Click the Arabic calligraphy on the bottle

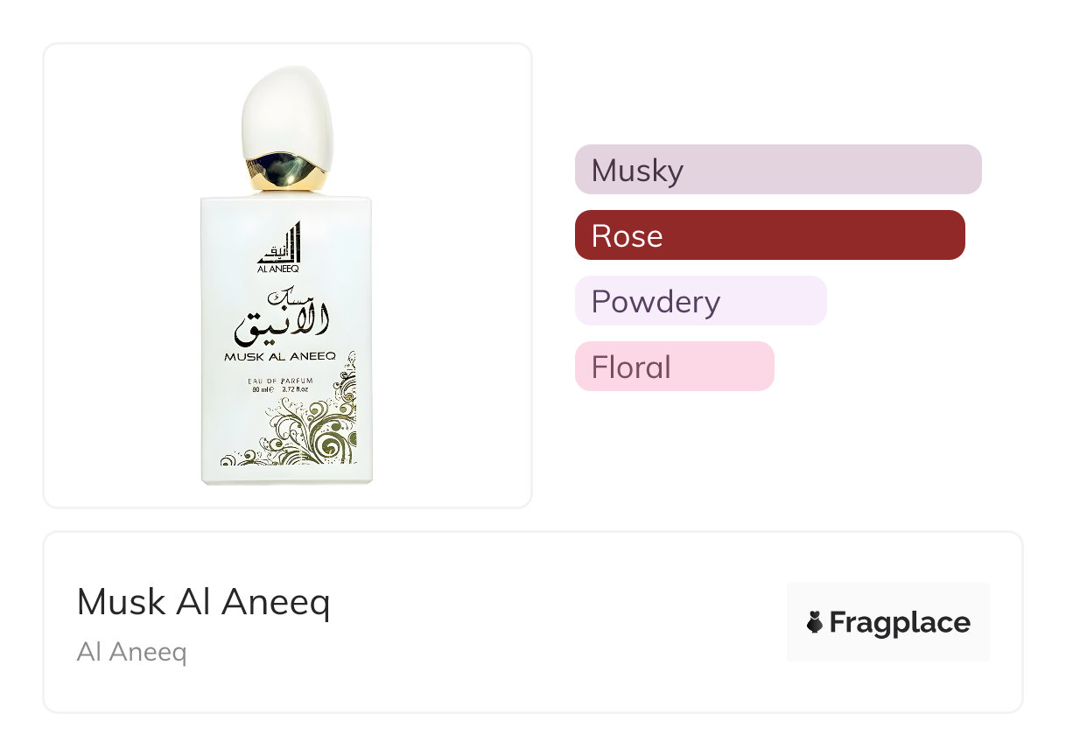tap(283, 317)
